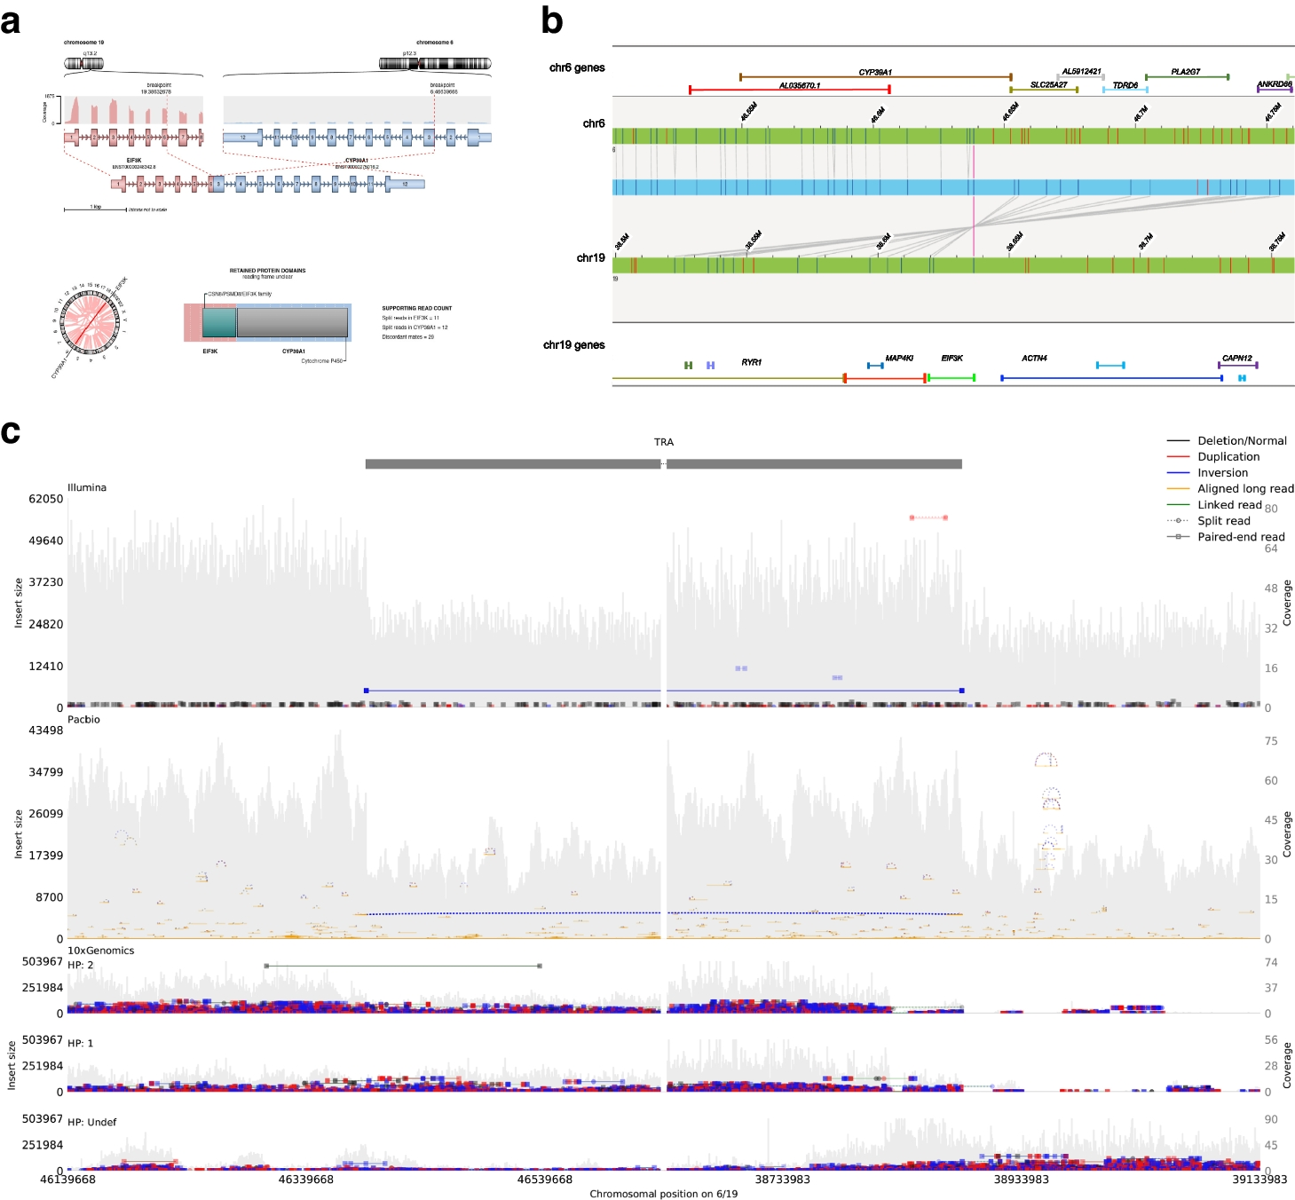1295x1200 pixels.
Task: Click the 46539668 x-axis position label
Action: coord(545,1180)
